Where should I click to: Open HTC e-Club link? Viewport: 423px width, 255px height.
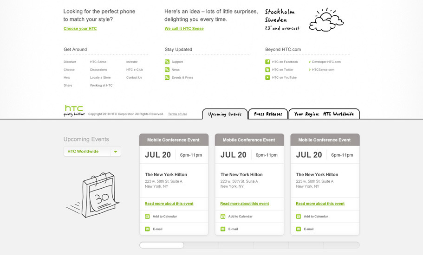tap(135, 70)
